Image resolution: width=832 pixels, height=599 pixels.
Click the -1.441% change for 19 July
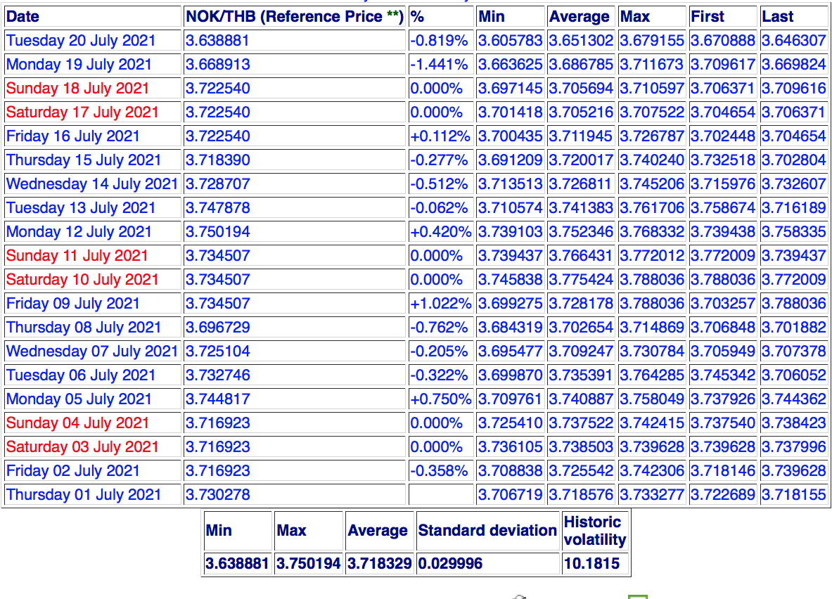click(439, 65)
